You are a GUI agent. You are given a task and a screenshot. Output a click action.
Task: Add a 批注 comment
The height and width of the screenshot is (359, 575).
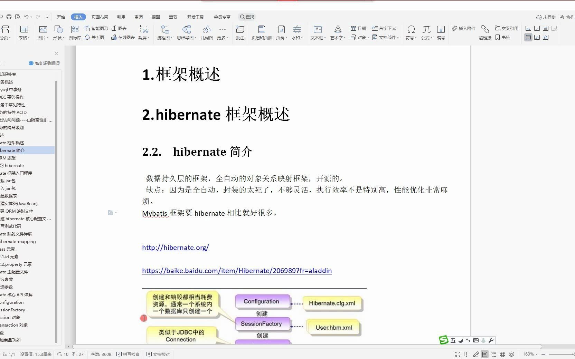click(x=240, y=33)
